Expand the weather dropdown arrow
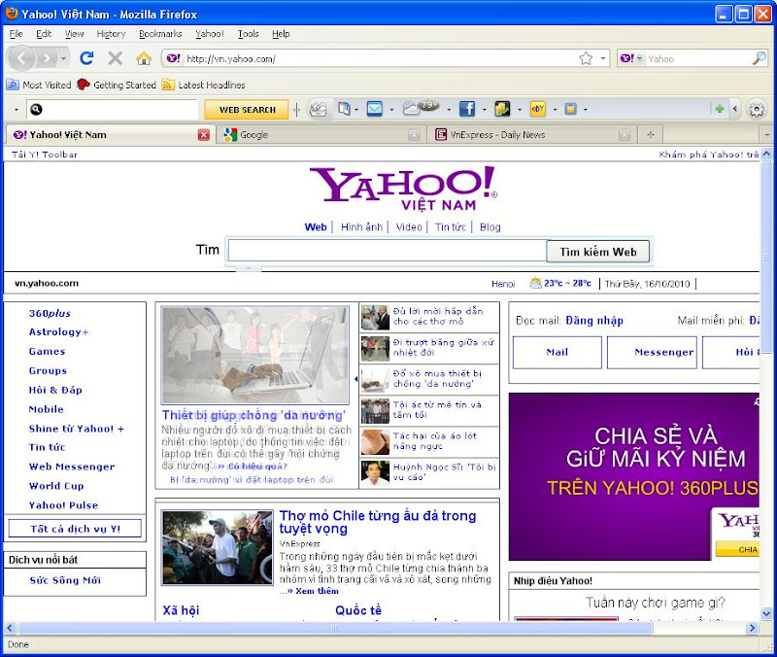The width and height of the screenshot is (777, 657). pyautogui.click(x=449, y=109)
